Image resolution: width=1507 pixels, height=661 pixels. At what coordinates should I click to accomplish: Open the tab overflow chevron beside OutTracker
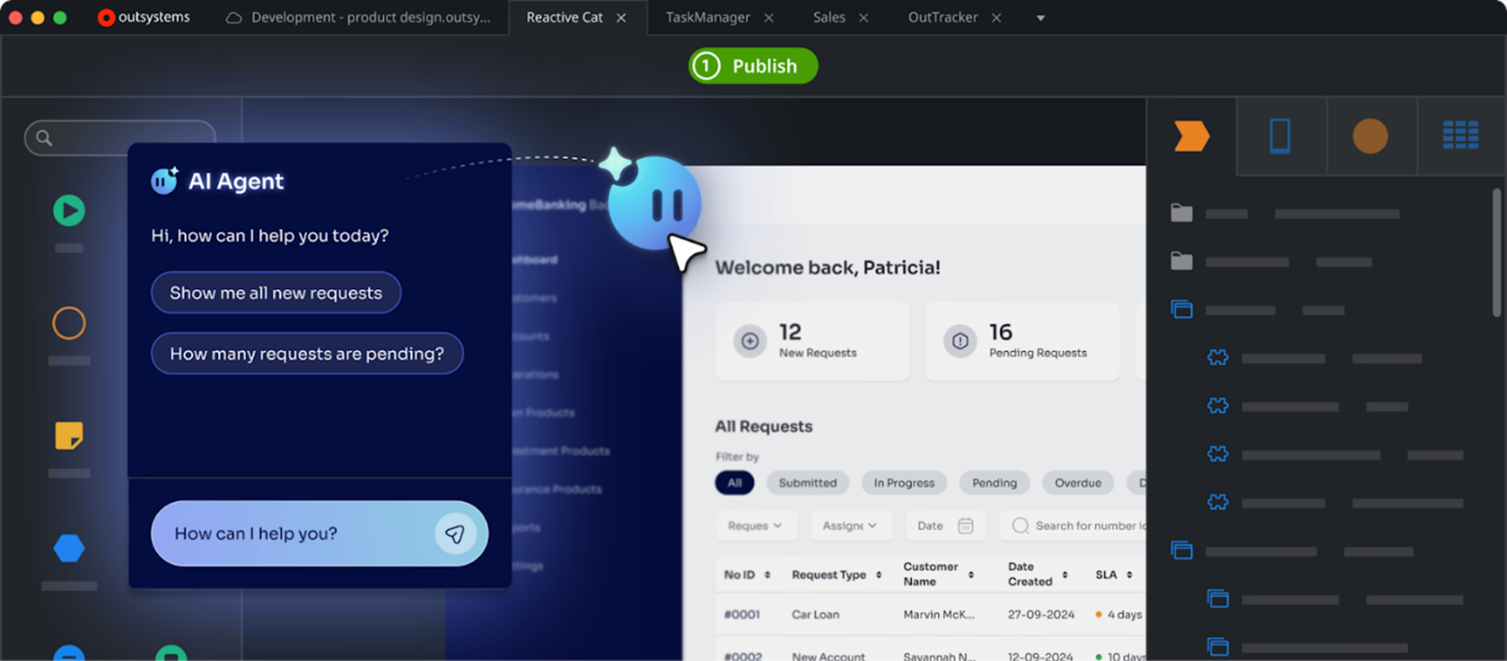(1041, 17)
